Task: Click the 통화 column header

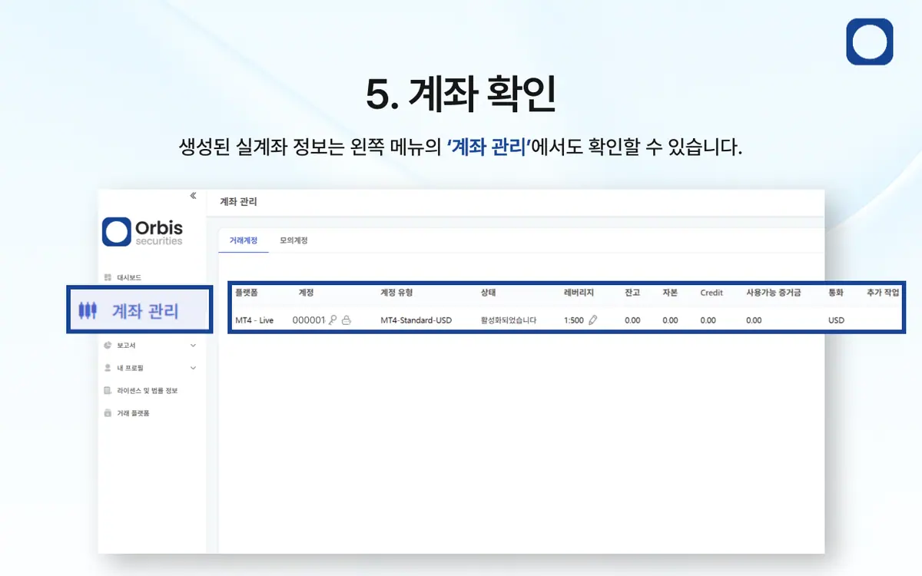Action: pyautogui.click(x=836, y=293)
